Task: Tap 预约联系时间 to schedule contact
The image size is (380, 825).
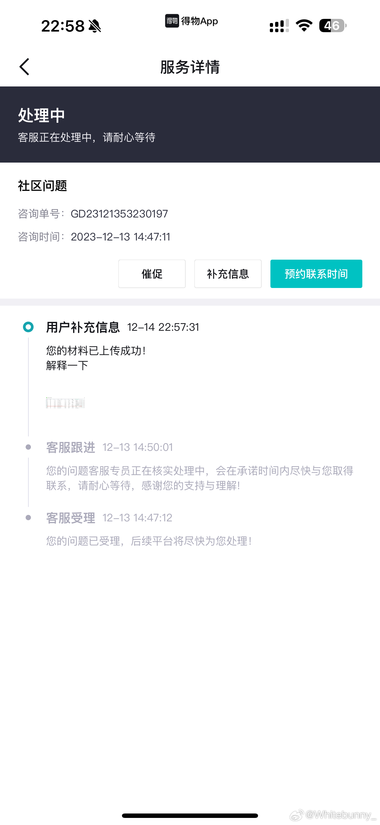Action: pyautogui.click(x=316, y=274)
